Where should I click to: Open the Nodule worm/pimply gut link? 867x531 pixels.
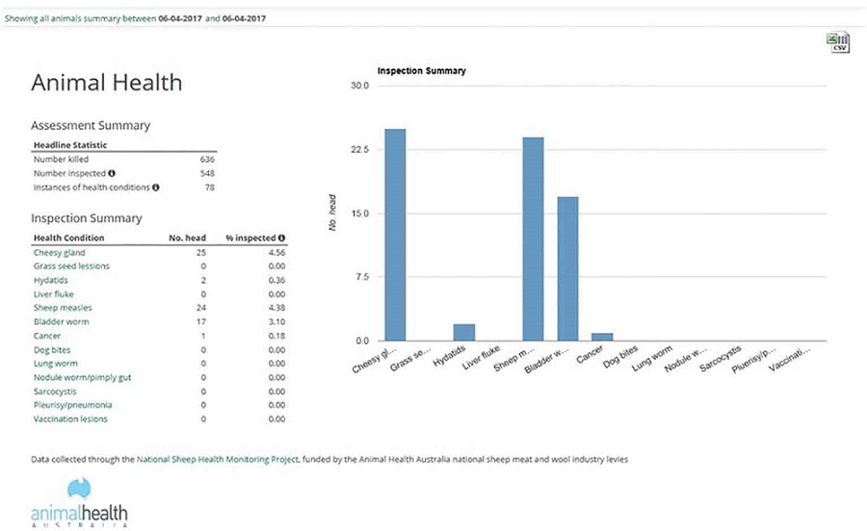click(83, 377)
